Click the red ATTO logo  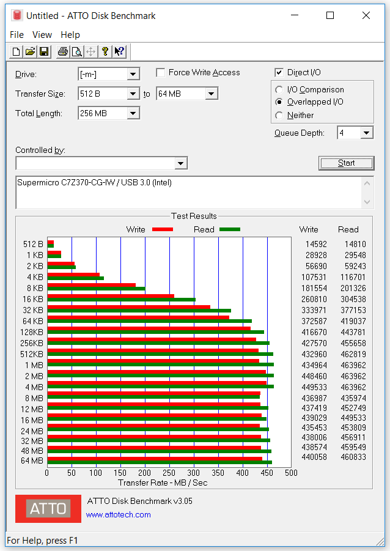point(48,508)
